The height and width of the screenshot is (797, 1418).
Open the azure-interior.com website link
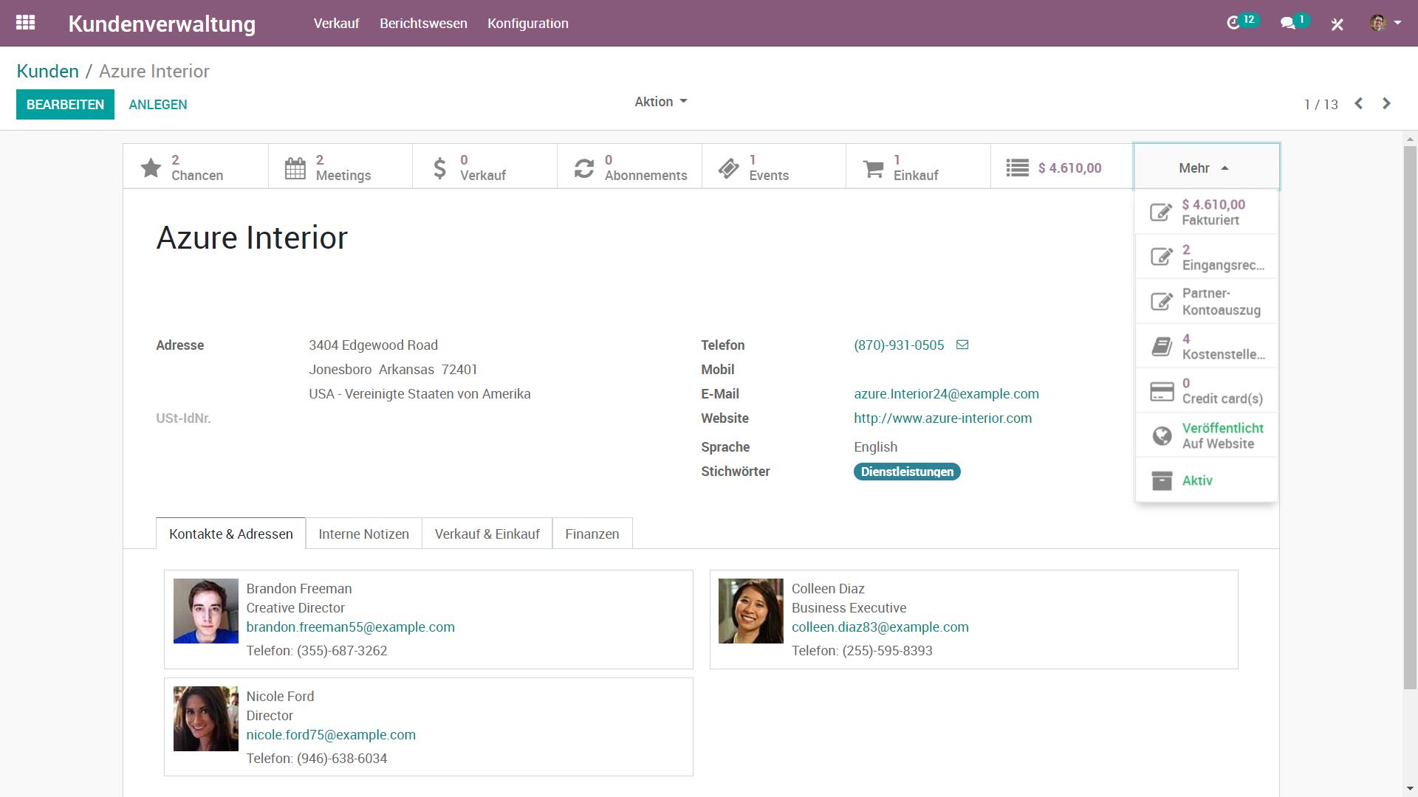tap(942, 418)
